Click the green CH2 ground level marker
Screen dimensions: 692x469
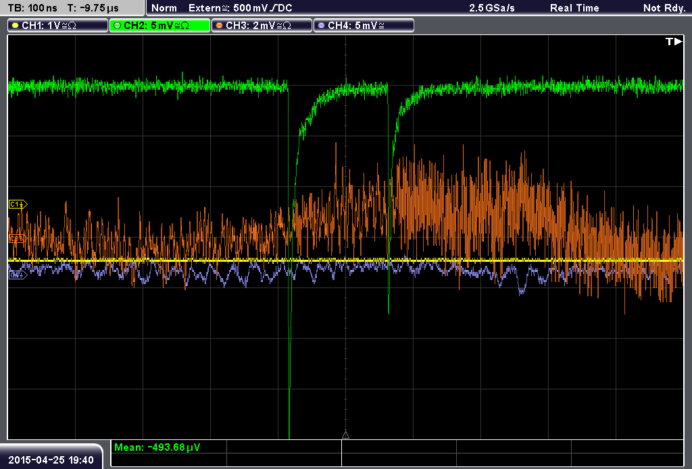[17, 85]
